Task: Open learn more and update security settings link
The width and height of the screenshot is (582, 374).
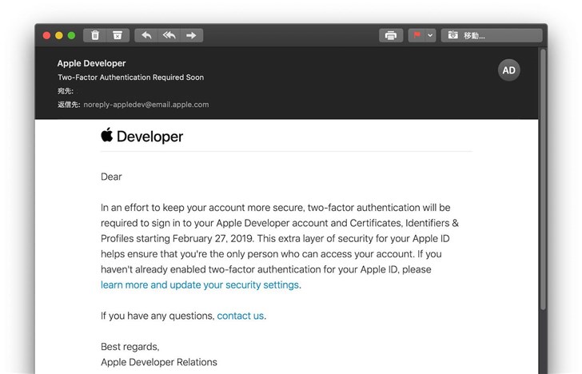Action: 201,285
